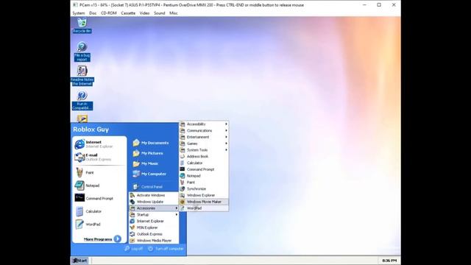Viewport: 471px width, 265px height.
Task: Open the File a bug report desktop icon
Action: (82, 52)
